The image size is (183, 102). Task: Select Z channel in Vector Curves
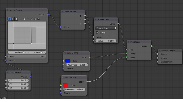(x=16, y=19)
